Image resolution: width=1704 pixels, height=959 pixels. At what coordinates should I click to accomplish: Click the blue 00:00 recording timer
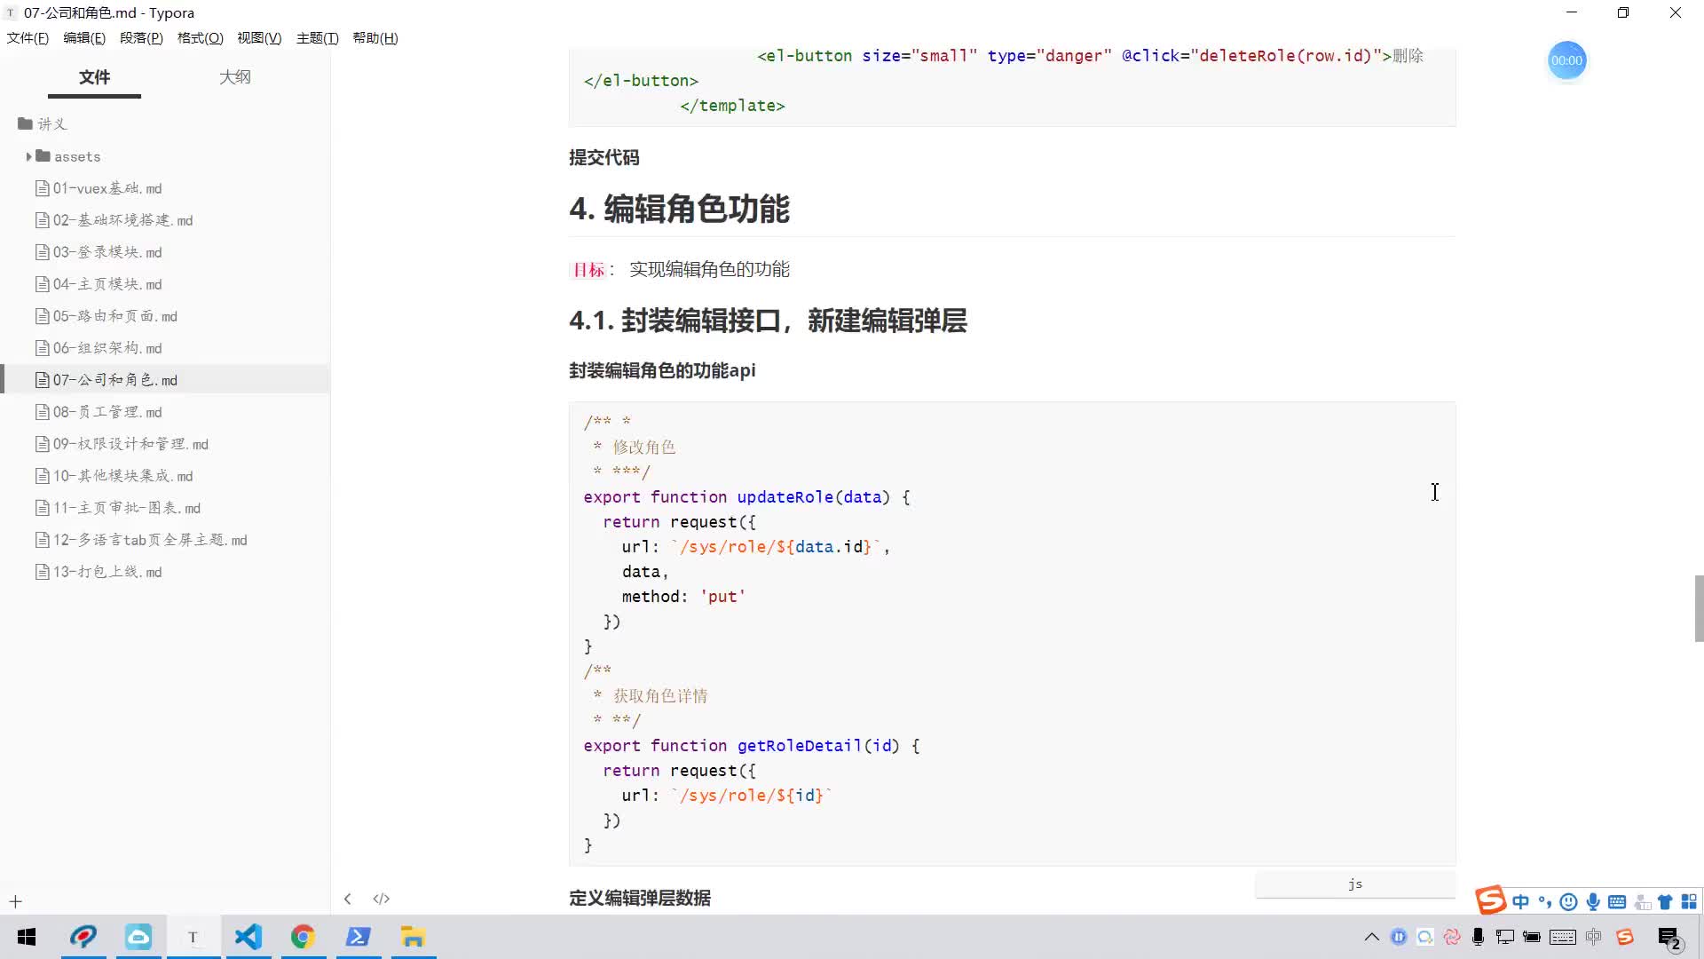coord(1566,60)
